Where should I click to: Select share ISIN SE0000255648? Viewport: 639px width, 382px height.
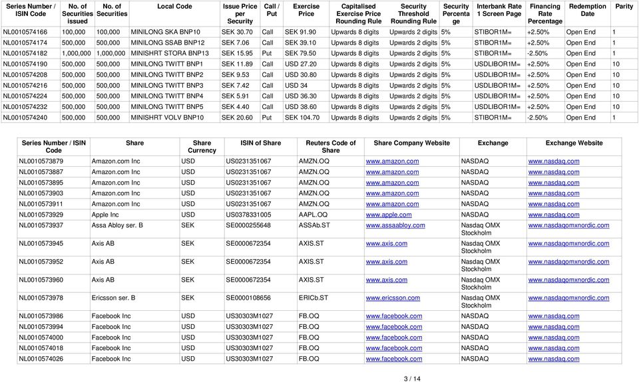coord(248,225)
